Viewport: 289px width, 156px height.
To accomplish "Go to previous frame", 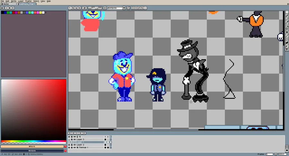I will [73, 133].
